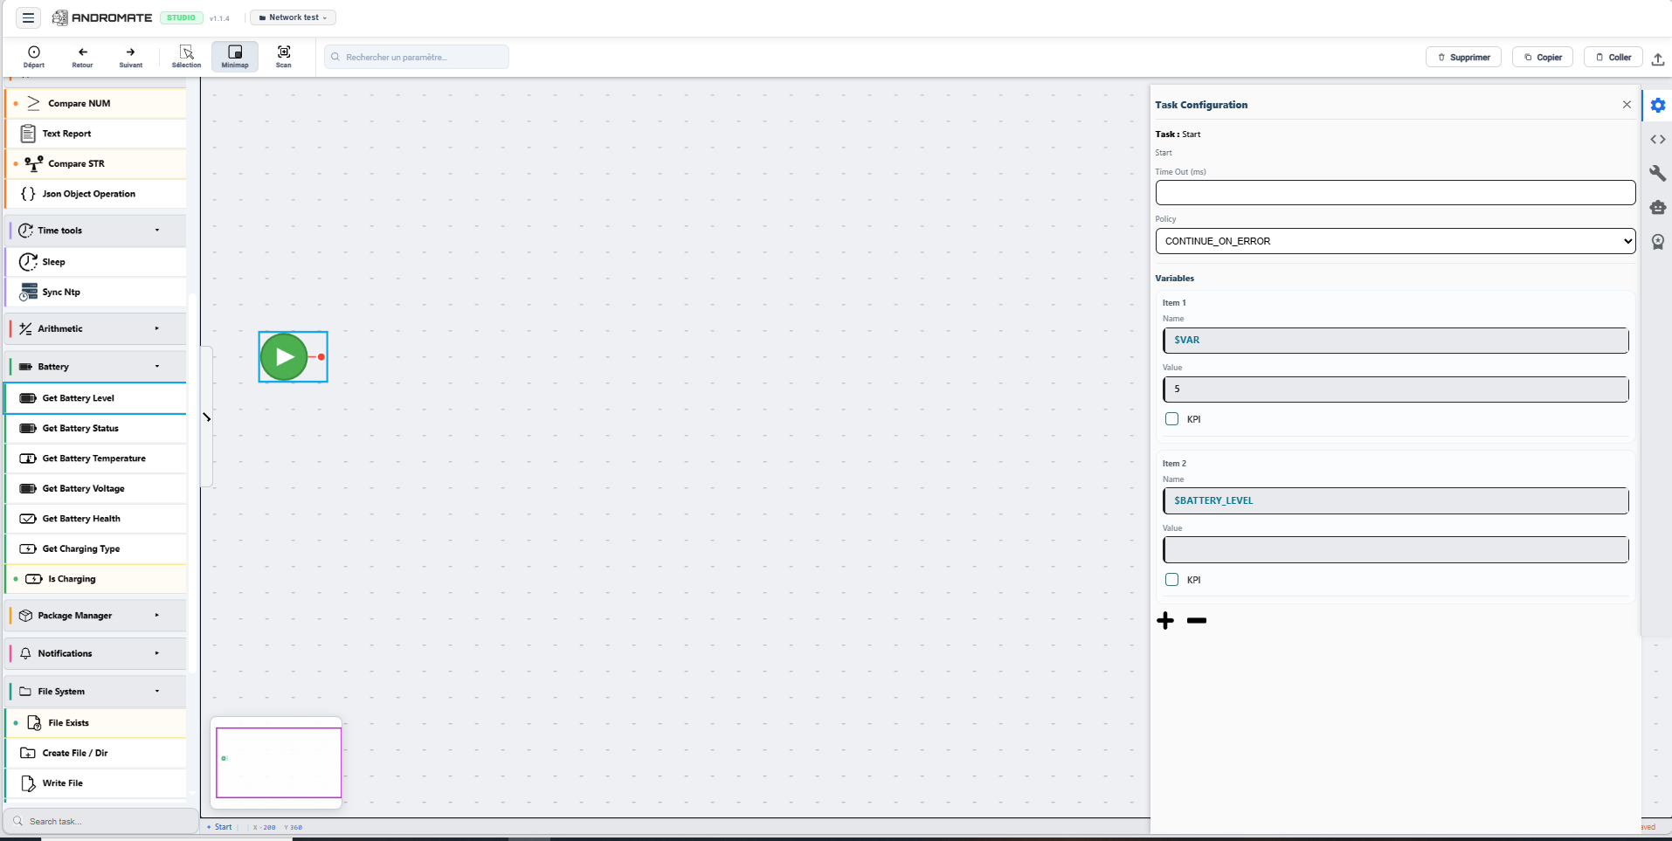Image resolution: width=1672 pixels, height=841 pixels.
Task: Expand the Package Manager category
Action: (x=96, y=616)
